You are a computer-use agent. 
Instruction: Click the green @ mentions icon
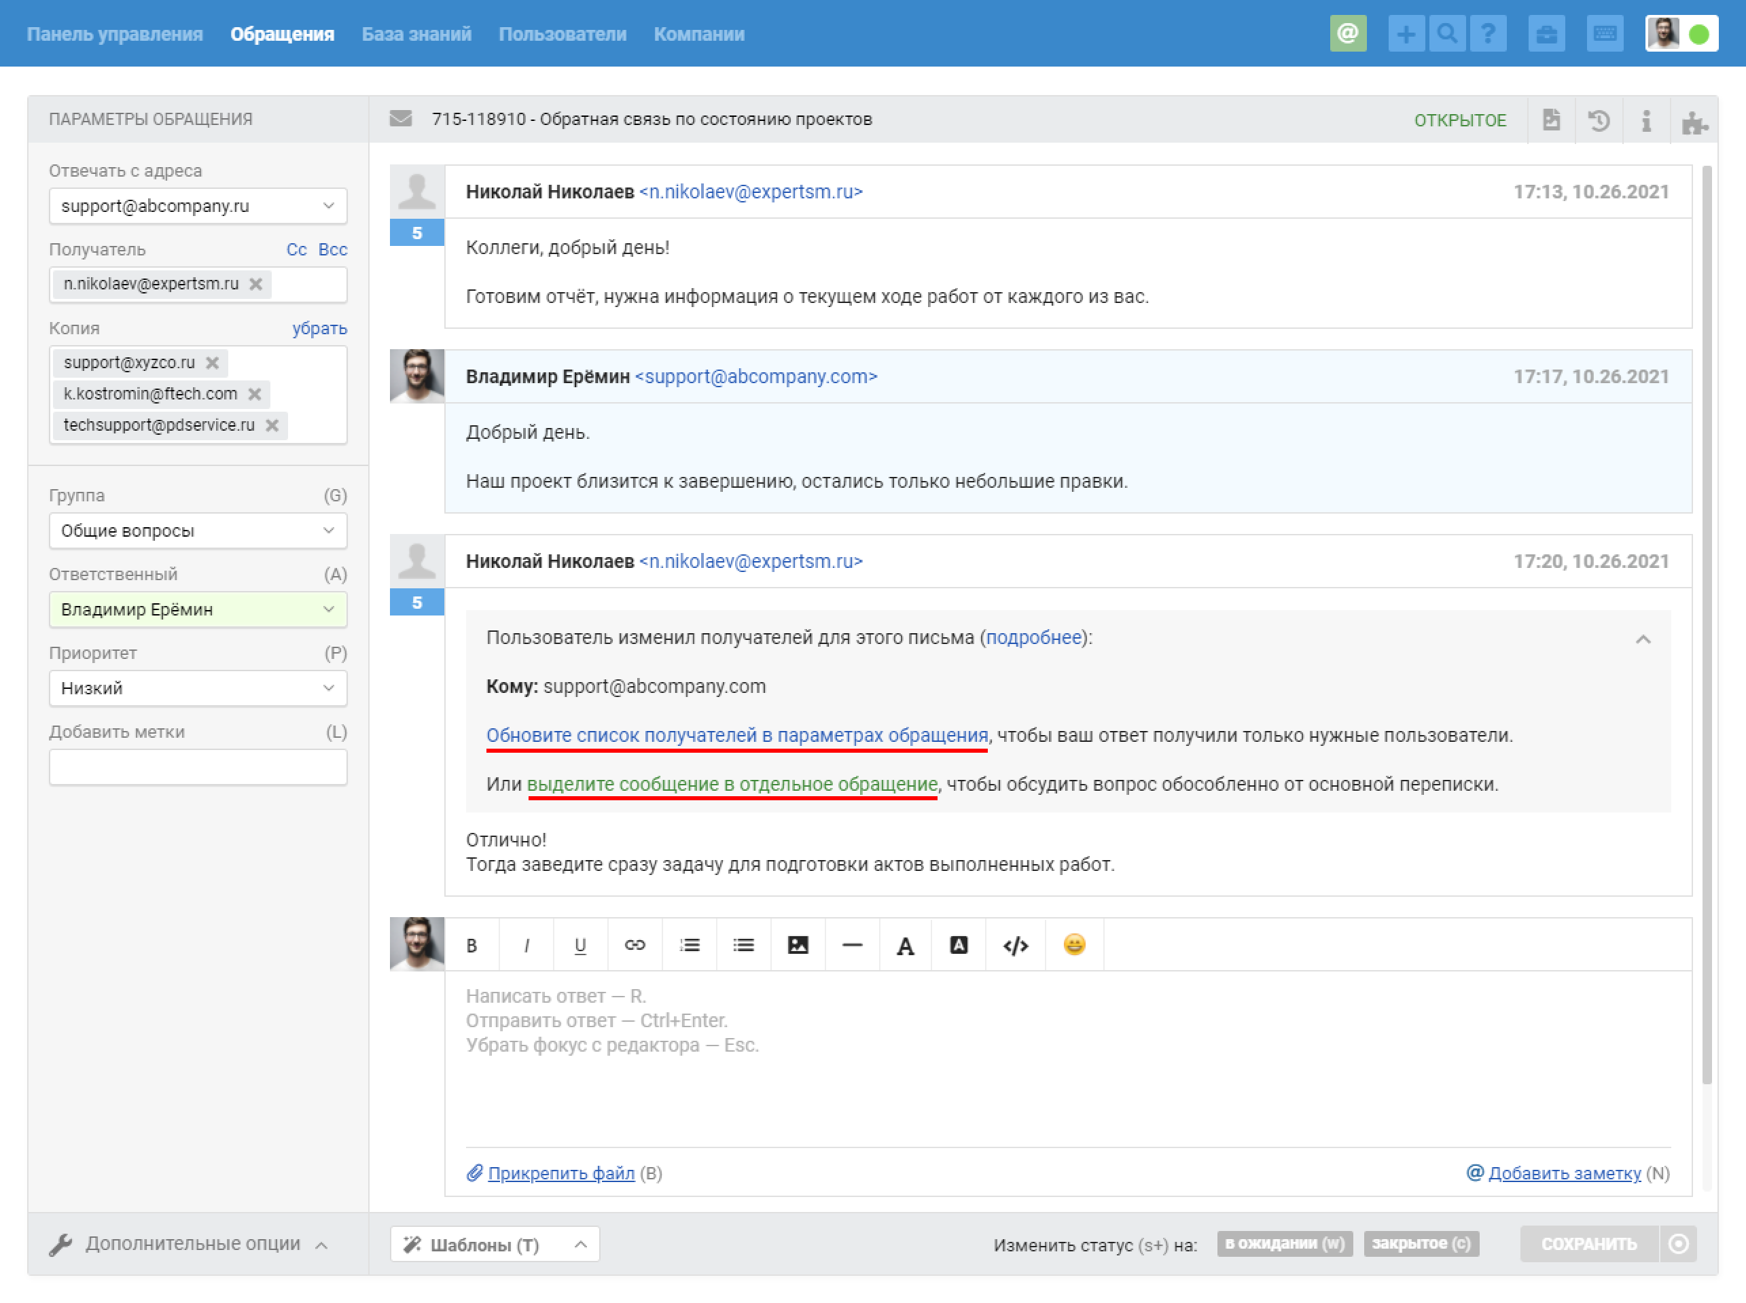coord(1348,34)
